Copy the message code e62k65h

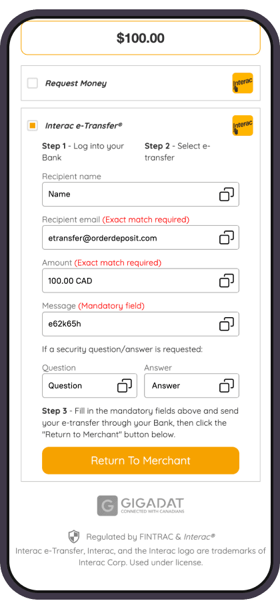click(227, 324)
